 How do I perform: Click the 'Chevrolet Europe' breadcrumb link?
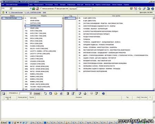point(16,12)
